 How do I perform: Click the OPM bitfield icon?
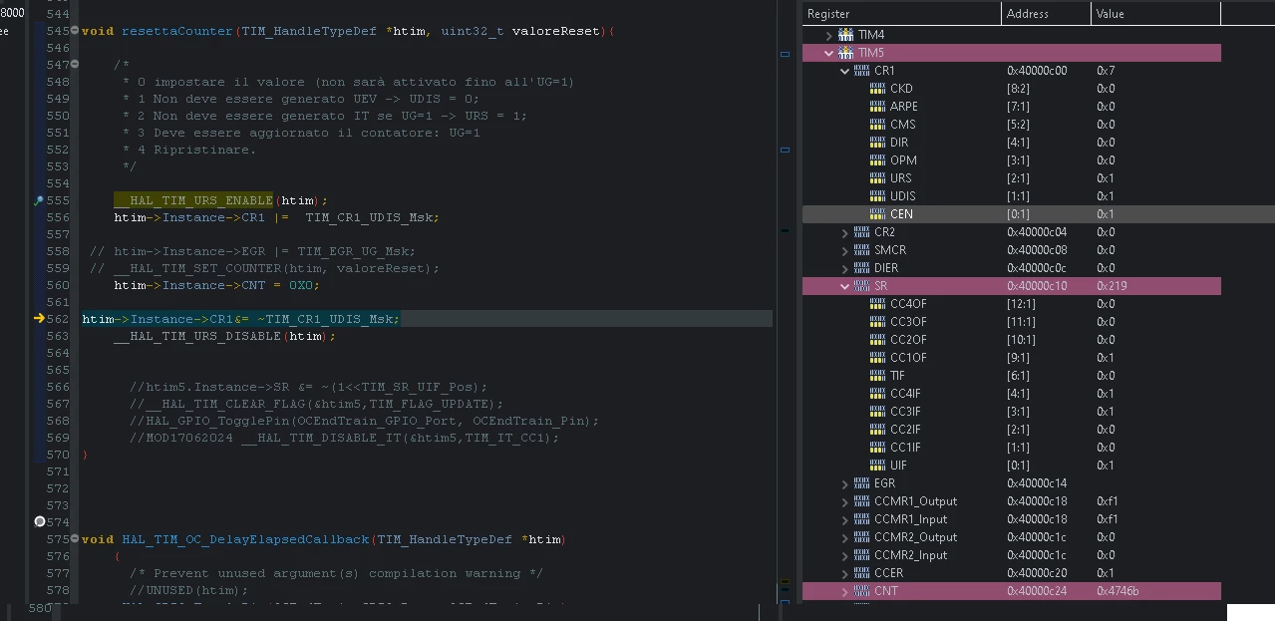point(877,160)
